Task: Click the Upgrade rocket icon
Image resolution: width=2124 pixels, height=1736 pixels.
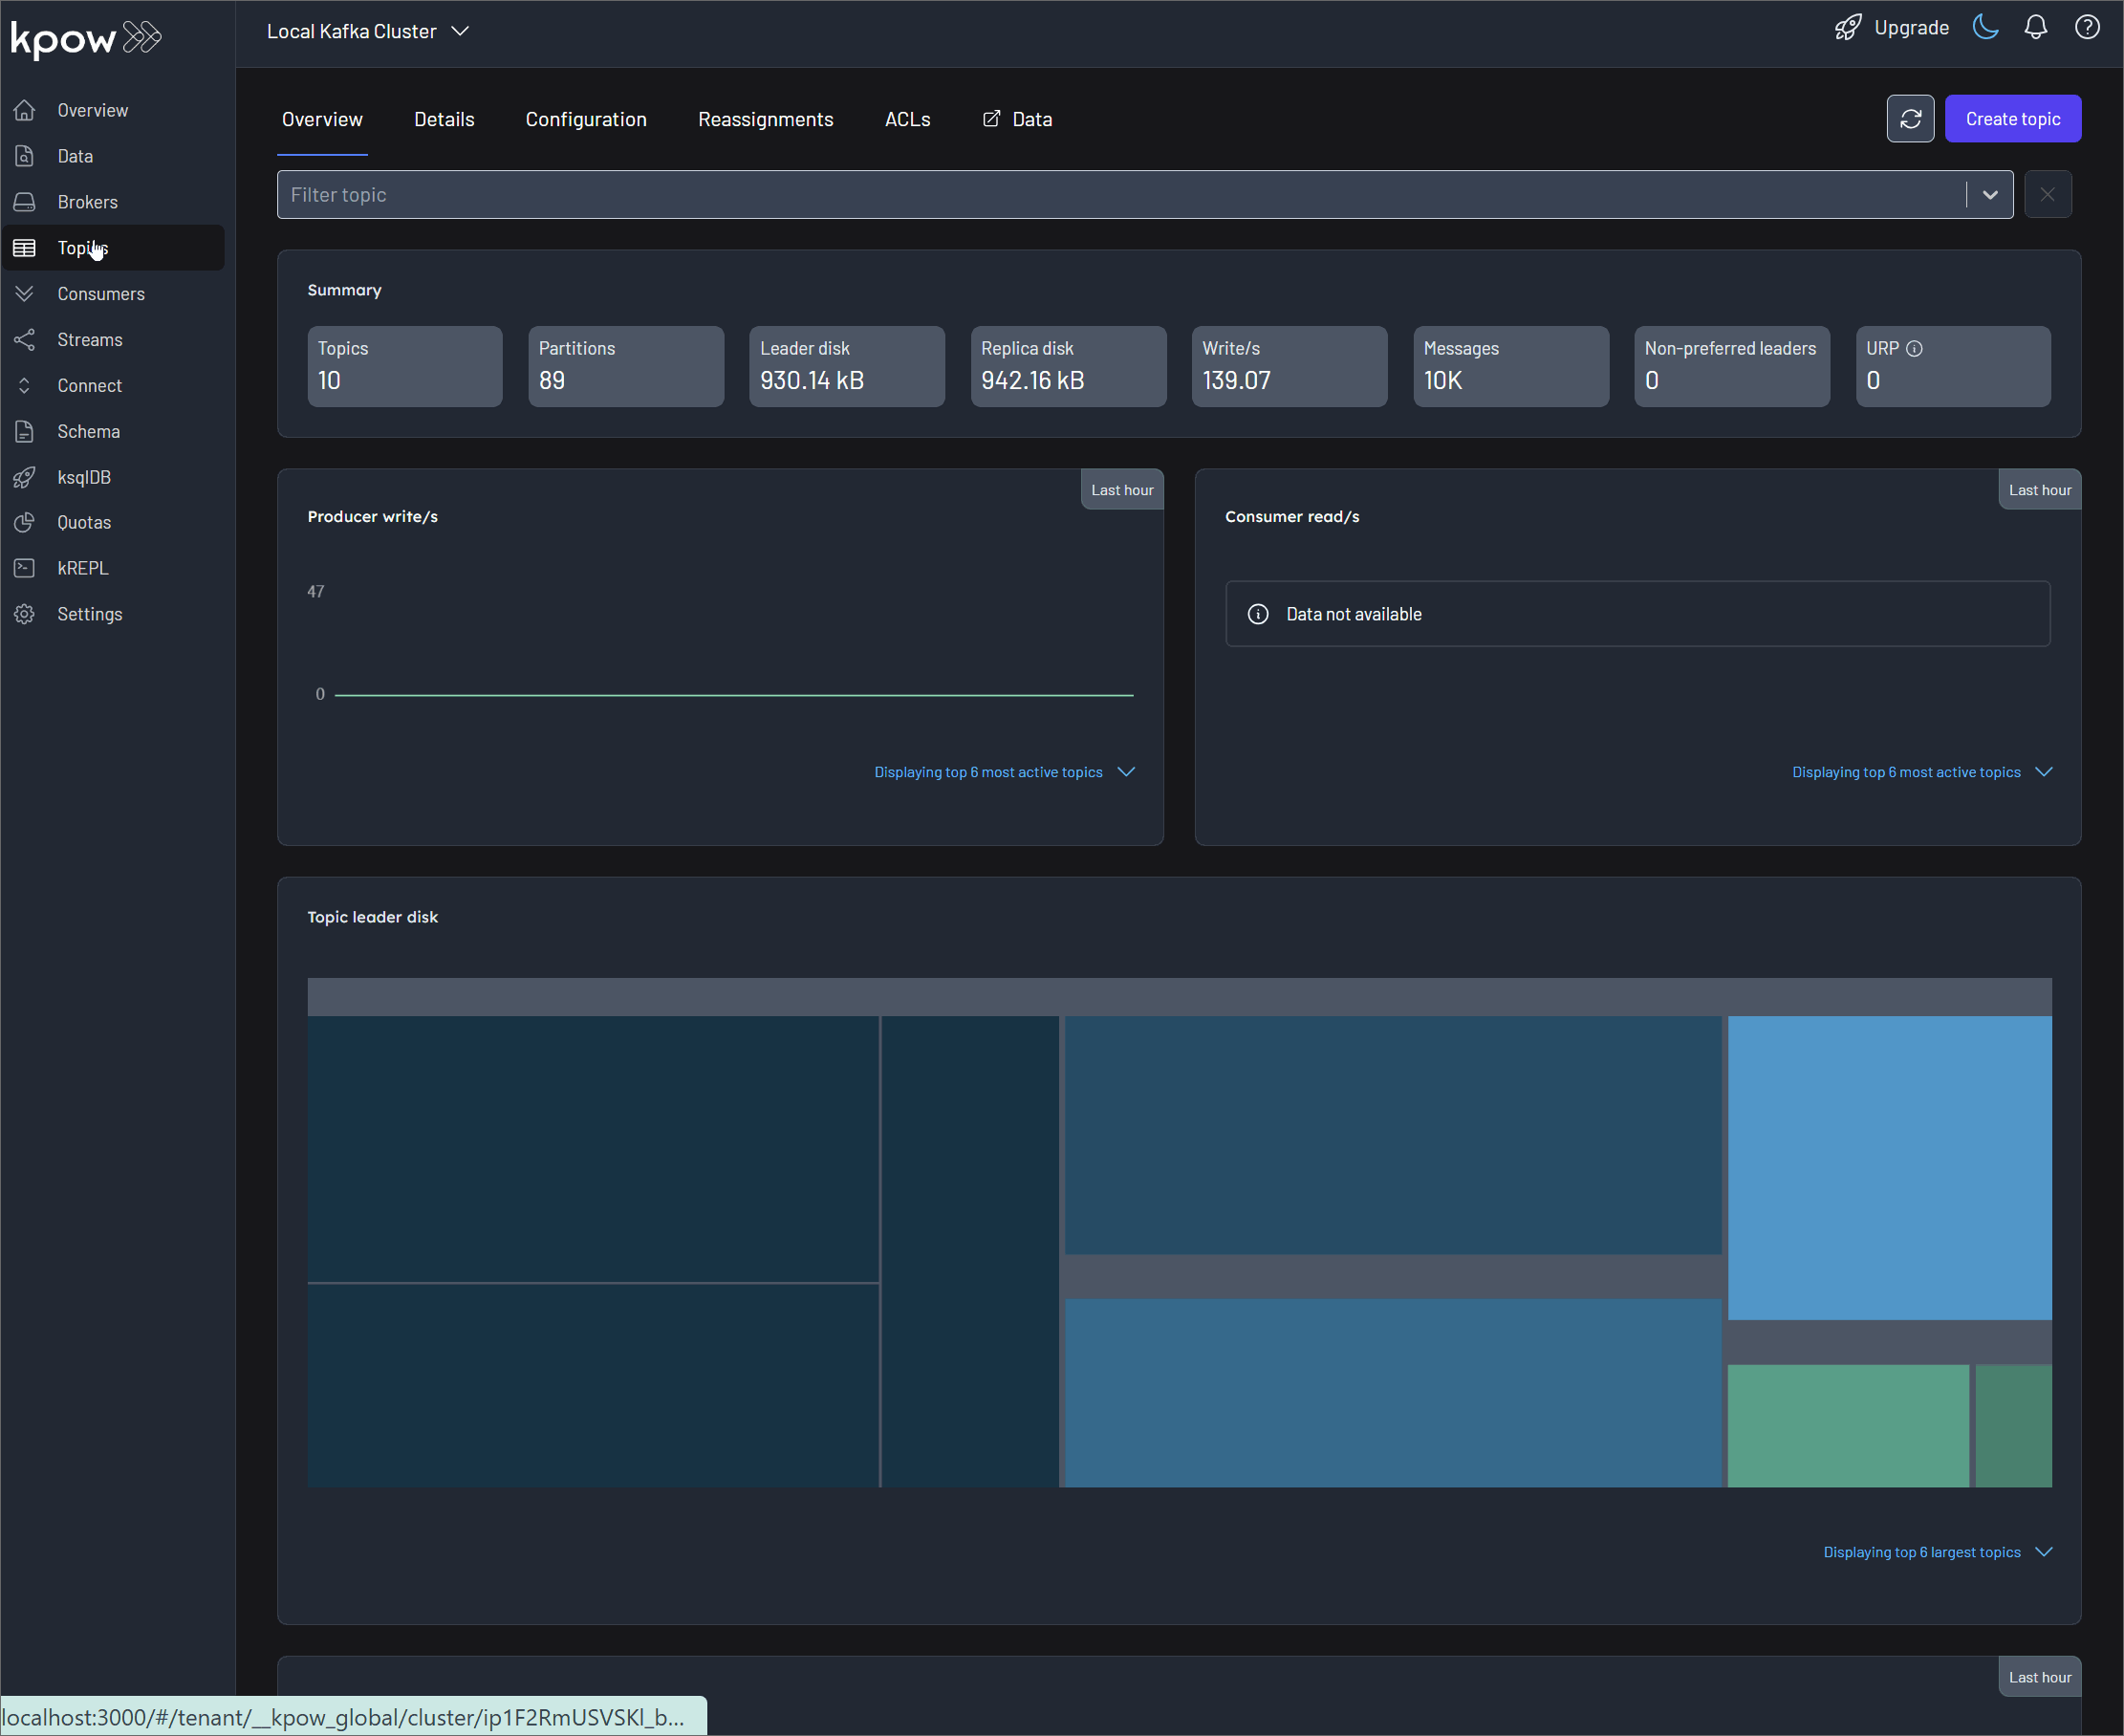Action: coord(1848,28)
